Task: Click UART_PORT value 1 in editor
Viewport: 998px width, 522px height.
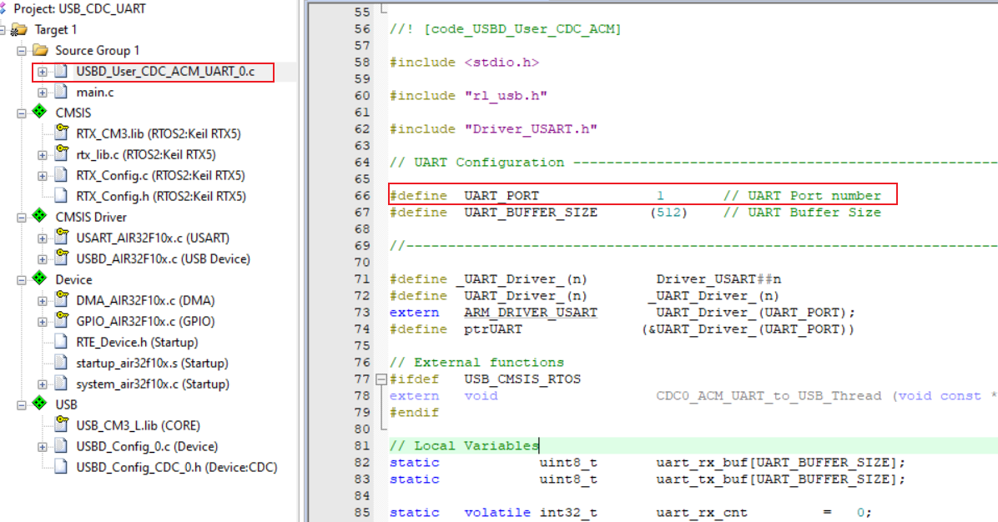Action: coord(660,196)
